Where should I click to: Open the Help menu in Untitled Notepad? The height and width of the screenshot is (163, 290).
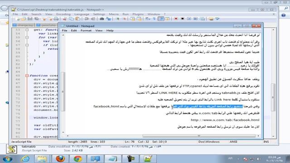[x=110, y=30]
